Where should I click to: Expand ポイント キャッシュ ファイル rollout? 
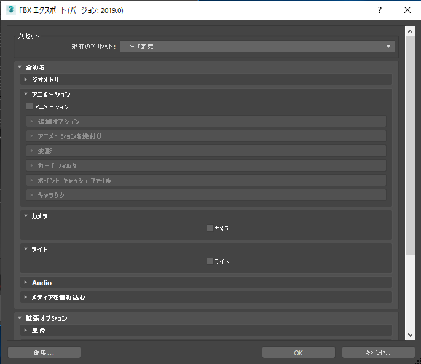point(207,181)
